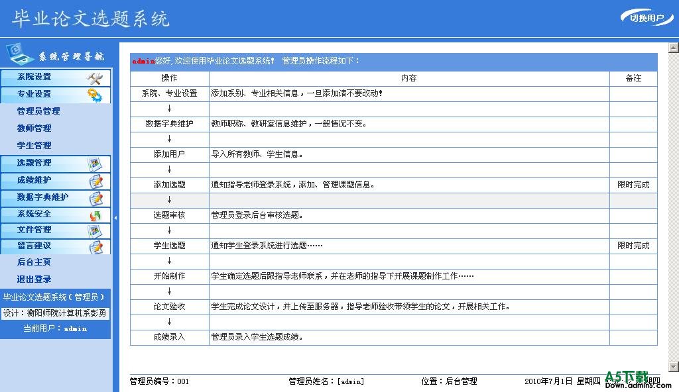Image resolution: width=679 pixels, height=392 pixels.
Task: Click the date 2010年7月1日 星期四
Action: 562,381
